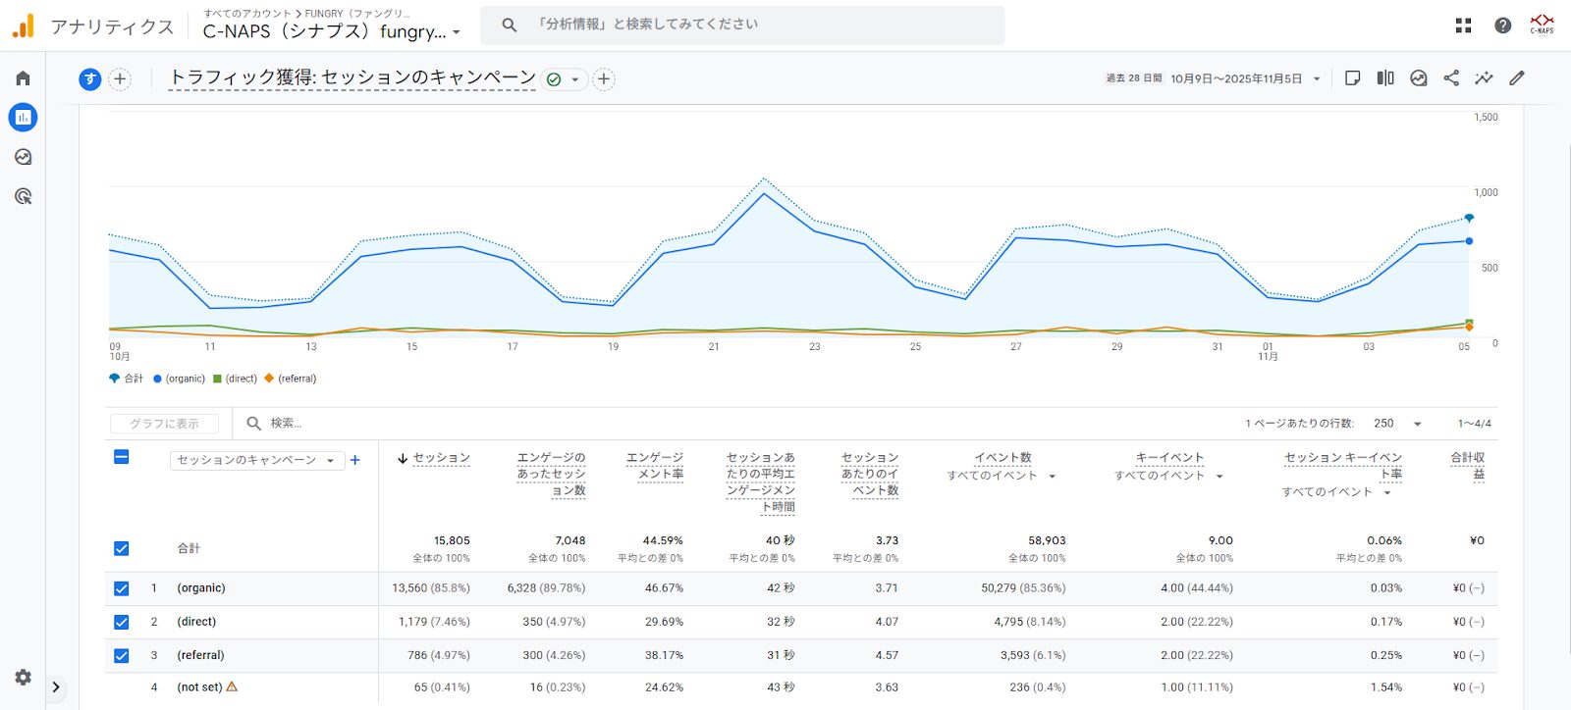Click the グラフに表示 button
Viewport: 1571px width, 710px height.
pos(165,424)
